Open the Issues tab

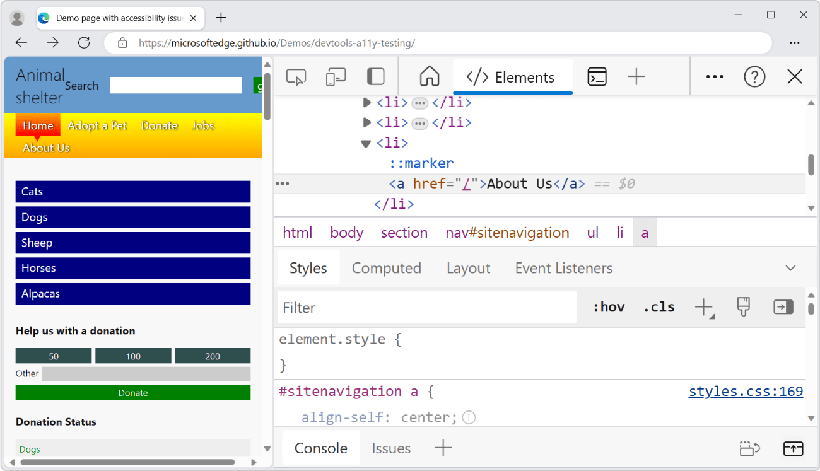391,448
